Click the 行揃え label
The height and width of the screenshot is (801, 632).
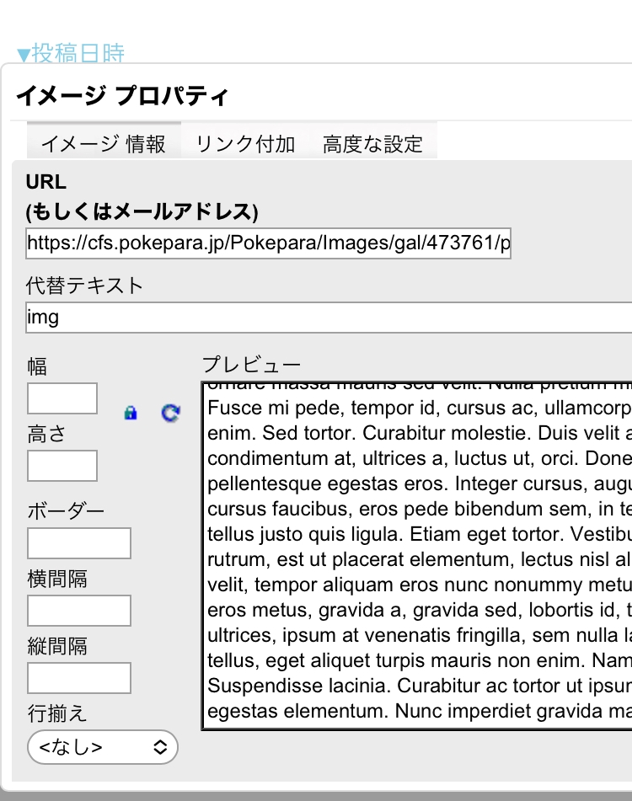(x=56, y=713)
